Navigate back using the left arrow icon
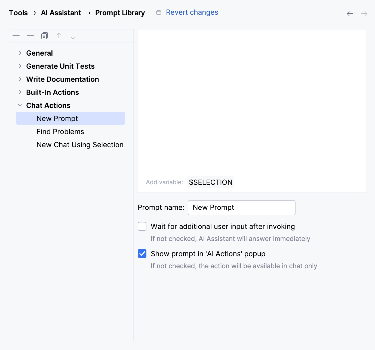 [350, 13]
